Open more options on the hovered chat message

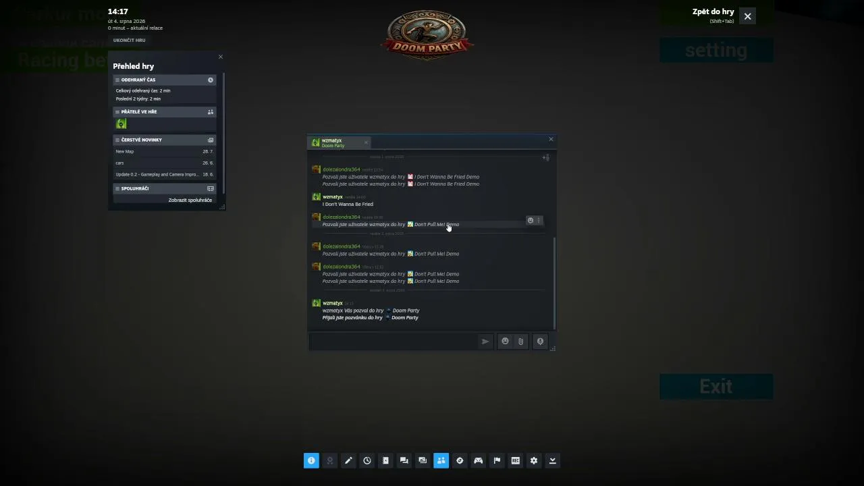tap(539, 221)
